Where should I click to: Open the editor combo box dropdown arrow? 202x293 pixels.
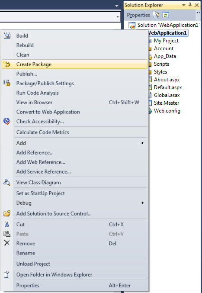(x=118, y=17)
